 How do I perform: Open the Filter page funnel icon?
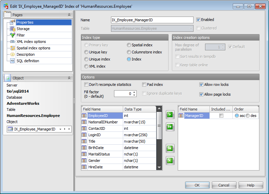(x=13, y=35)
